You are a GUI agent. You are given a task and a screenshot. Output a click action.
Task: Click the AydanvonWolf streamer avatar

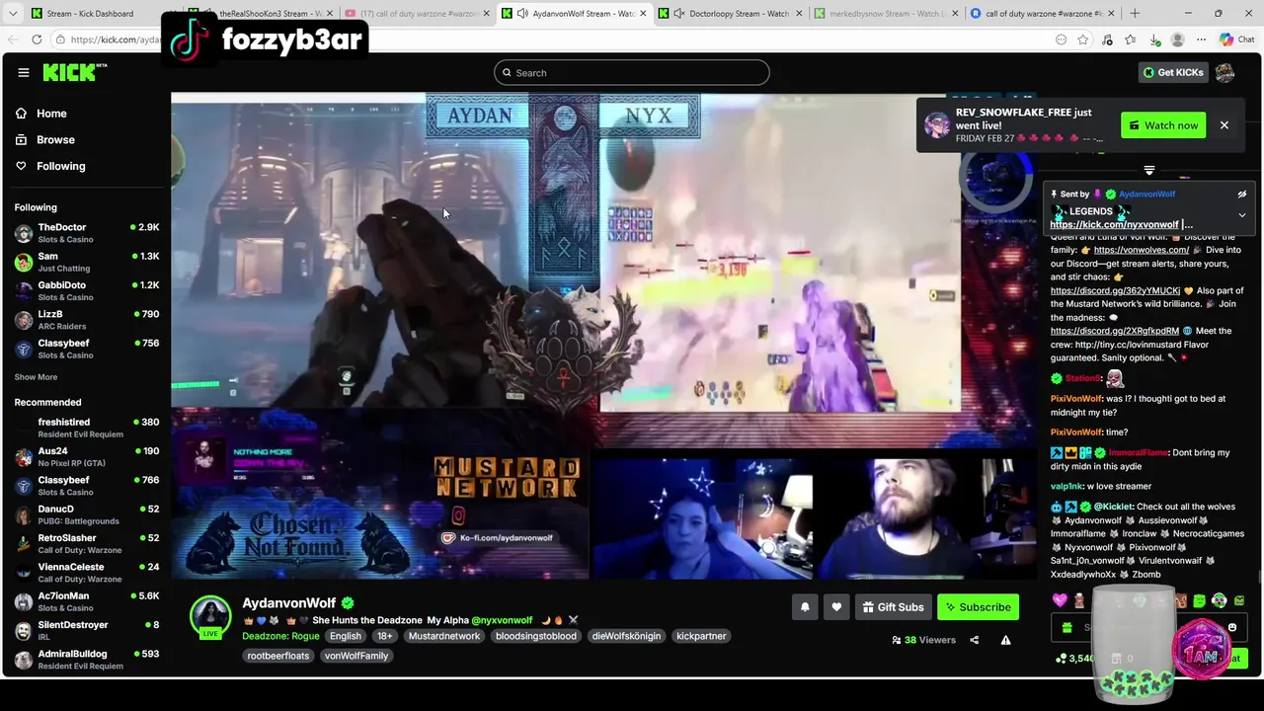[x=210, y=616]
